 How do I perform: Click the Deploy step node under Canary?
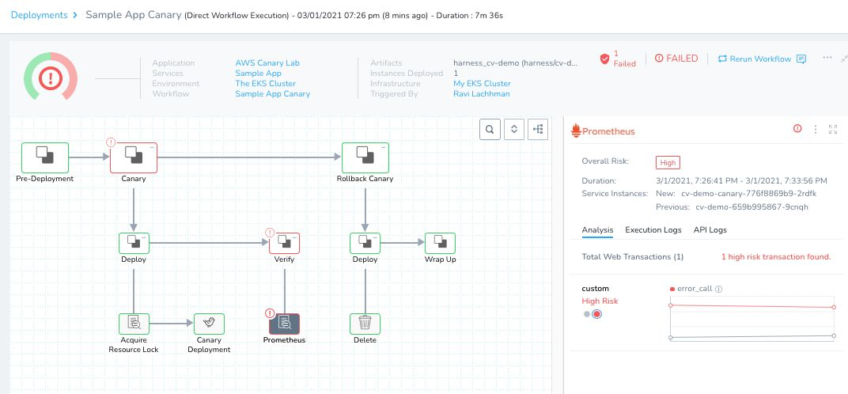134,243
